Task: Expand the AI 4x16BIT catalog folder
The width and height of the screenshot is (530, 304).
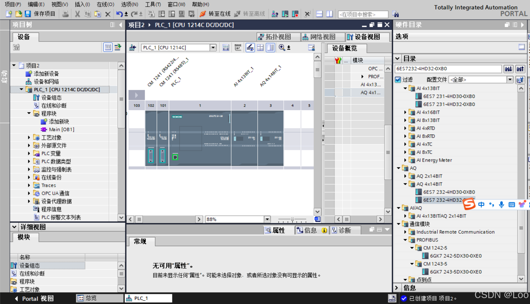Action: pyautogui.click(x=405, y=112)
